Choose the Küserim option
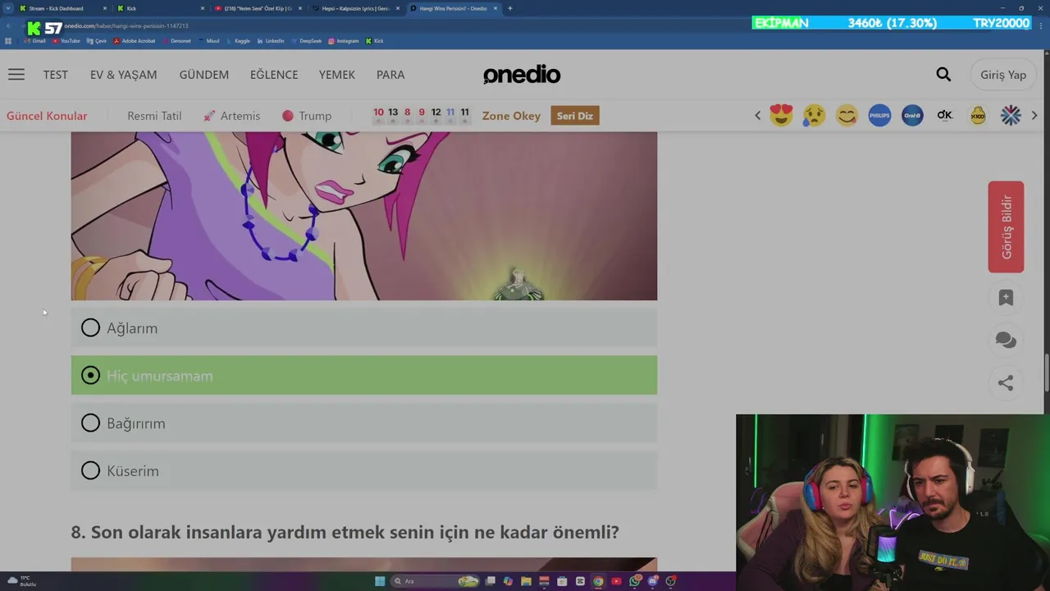Screen dimensions: 1050x591 coord(364,471)
